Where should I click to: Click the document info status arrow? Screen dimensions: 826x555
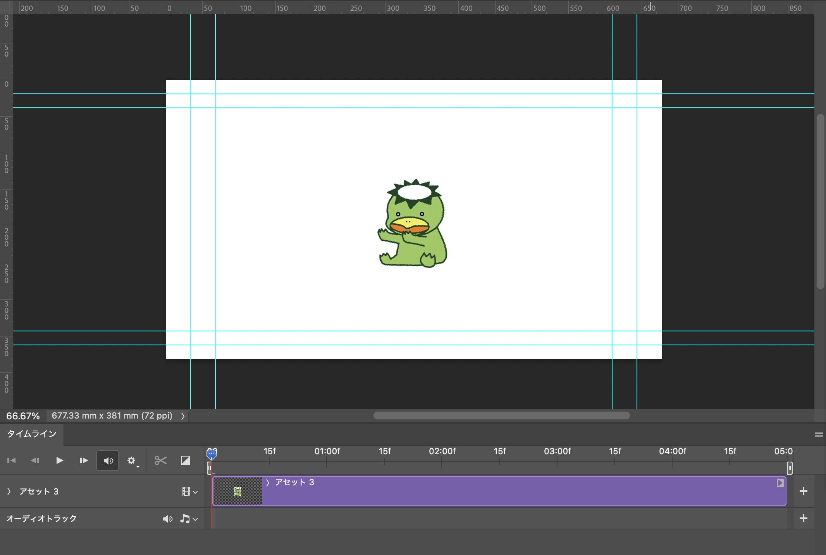(183, 416)
